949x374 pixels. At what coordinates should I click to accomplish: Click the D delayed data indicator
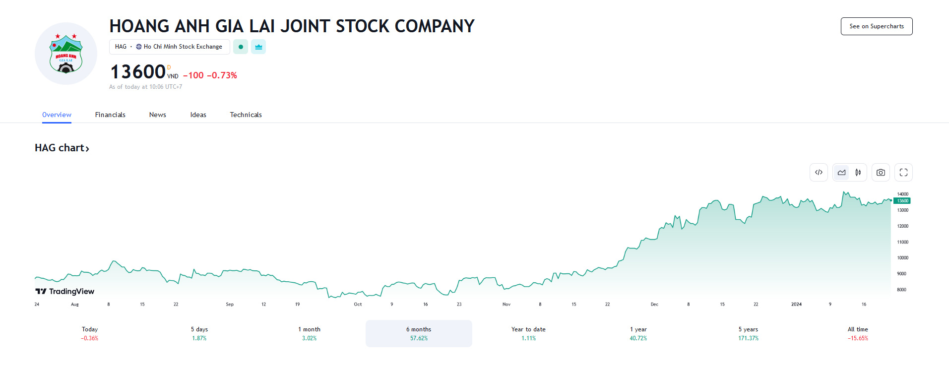(169, 67)
